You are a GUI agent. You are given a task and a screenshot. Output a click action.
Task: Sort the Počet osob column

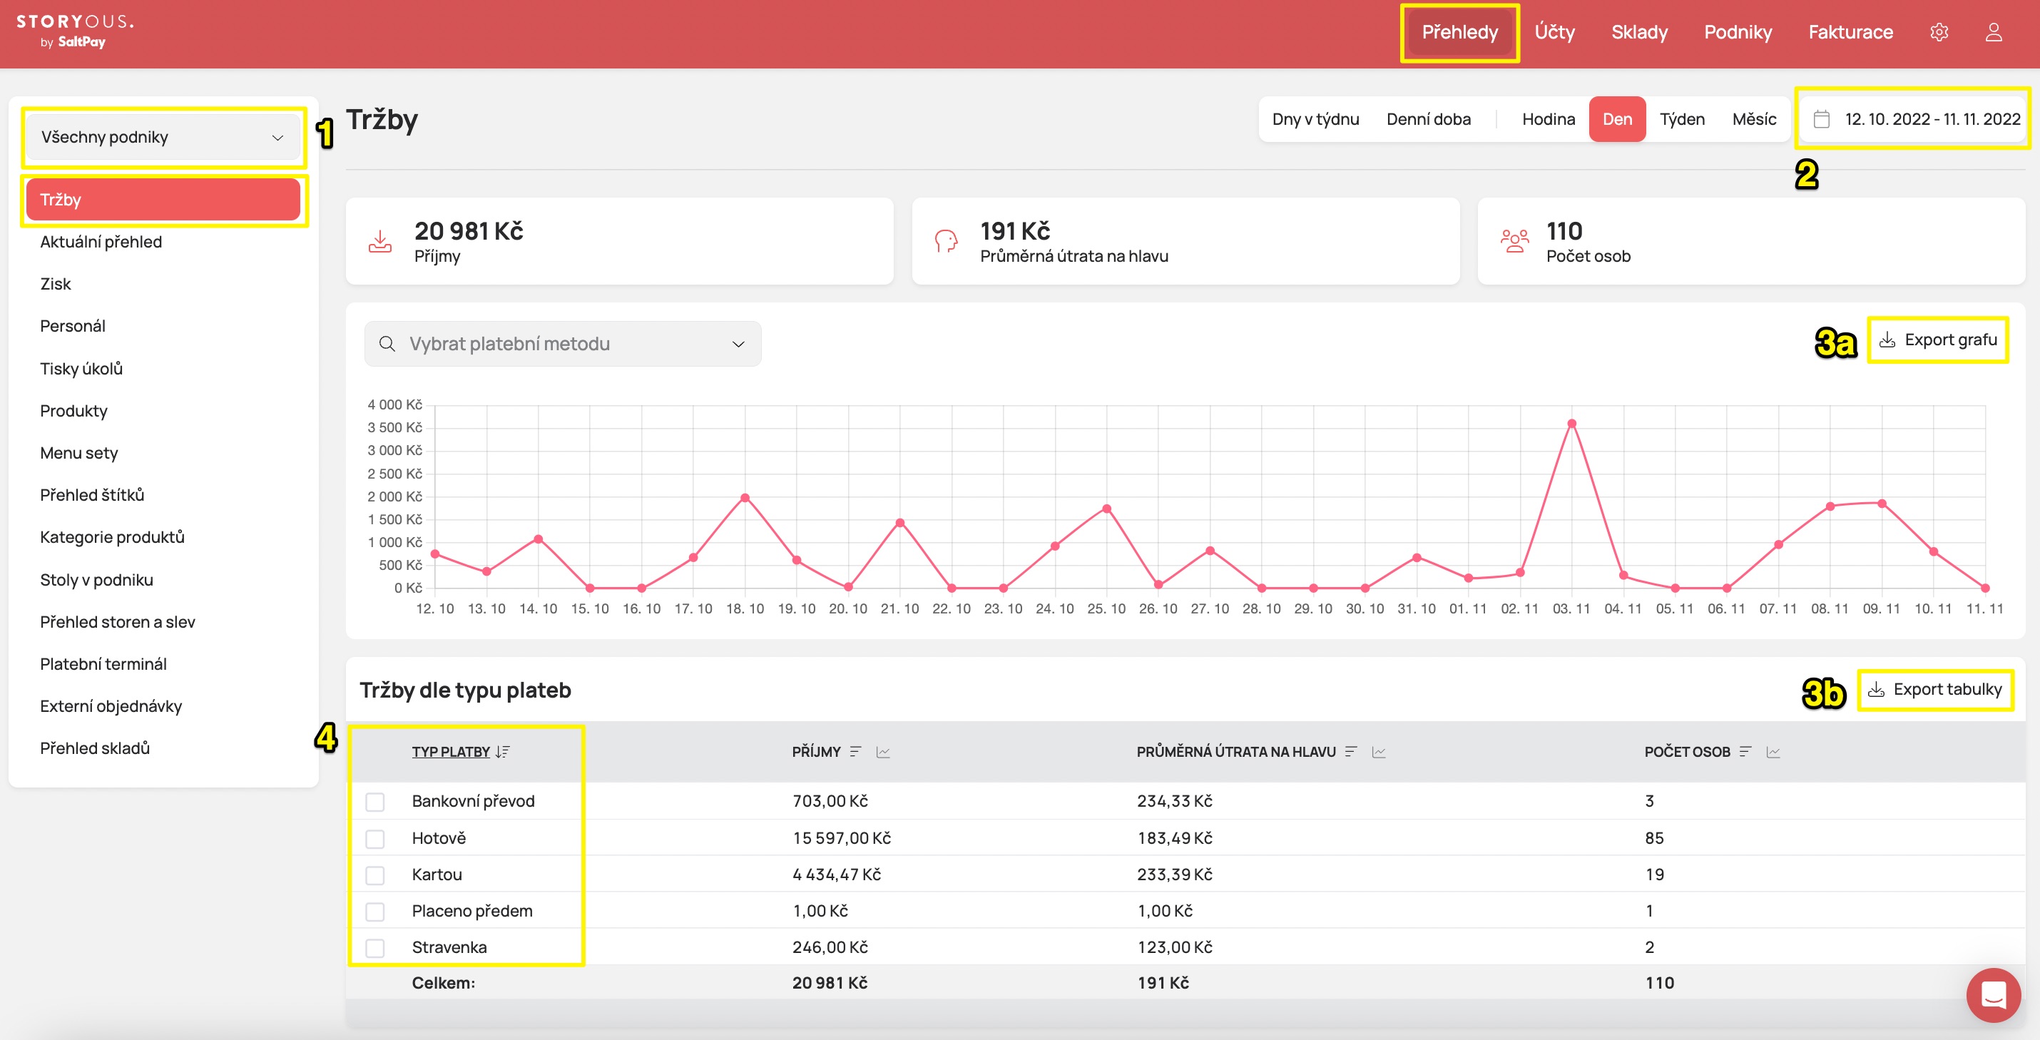(1745, 752)
